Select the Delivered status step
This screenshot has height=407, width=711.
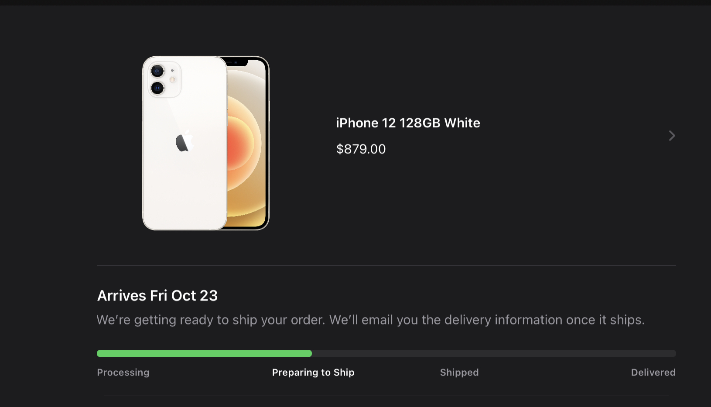click(x=653, y=373)
